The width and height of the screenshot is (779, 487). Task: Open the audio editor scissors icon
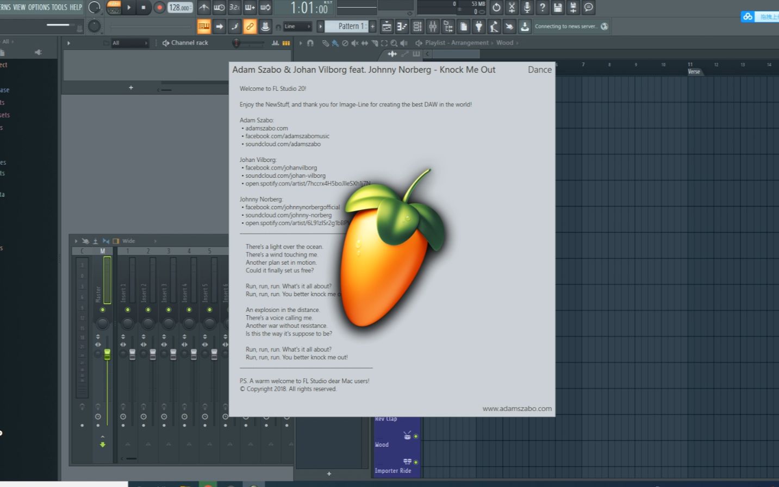512,8
